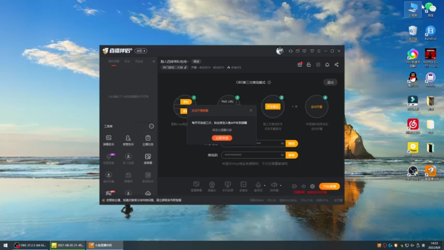Open the 多人连麦 download tool
The width and height of the screenshot is (444, 250).
point(128,159)
